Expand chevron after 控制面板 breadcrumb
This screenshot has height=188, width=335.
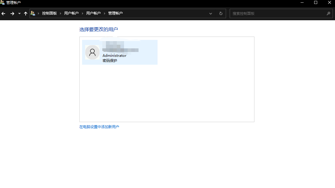click(x=60, y=14)
